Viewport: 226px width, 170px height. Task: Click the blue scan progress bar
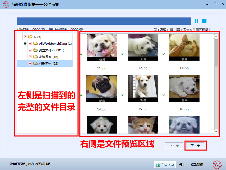103,21
